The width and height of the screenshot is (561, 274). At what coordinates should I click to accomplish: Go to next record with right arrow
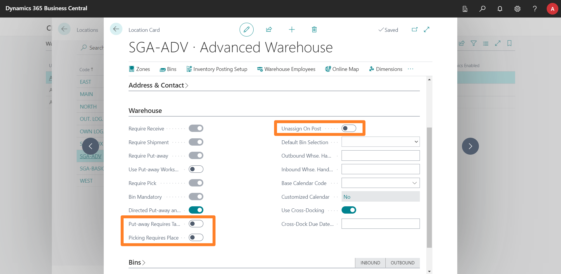tap(470, 146)
